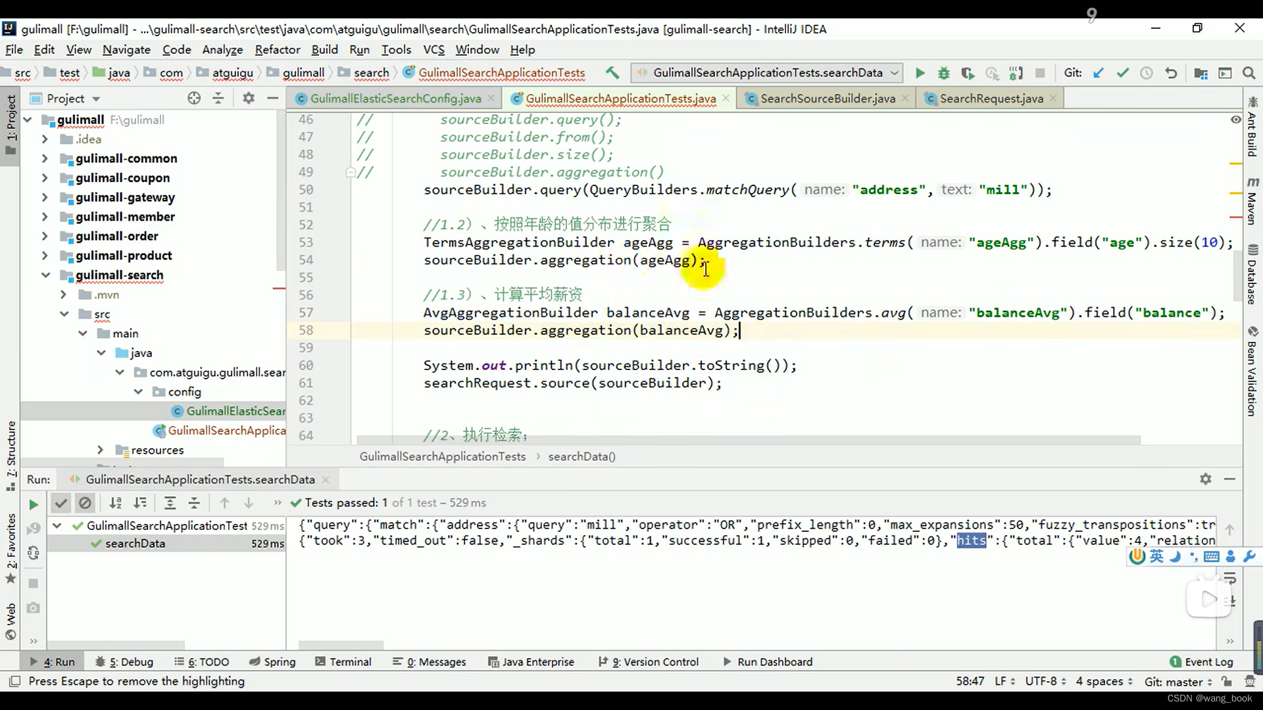Open the GulimallElasticSearchConfig.java tab
The height and width of the screenshot is (710, 1263).
point(395,98)
